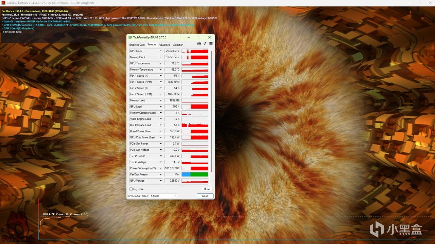Screen dimensions: 435x244
Task: Open the Memory Used sensor dropdown
Action: pyautogui.click(x=161, y=100)
